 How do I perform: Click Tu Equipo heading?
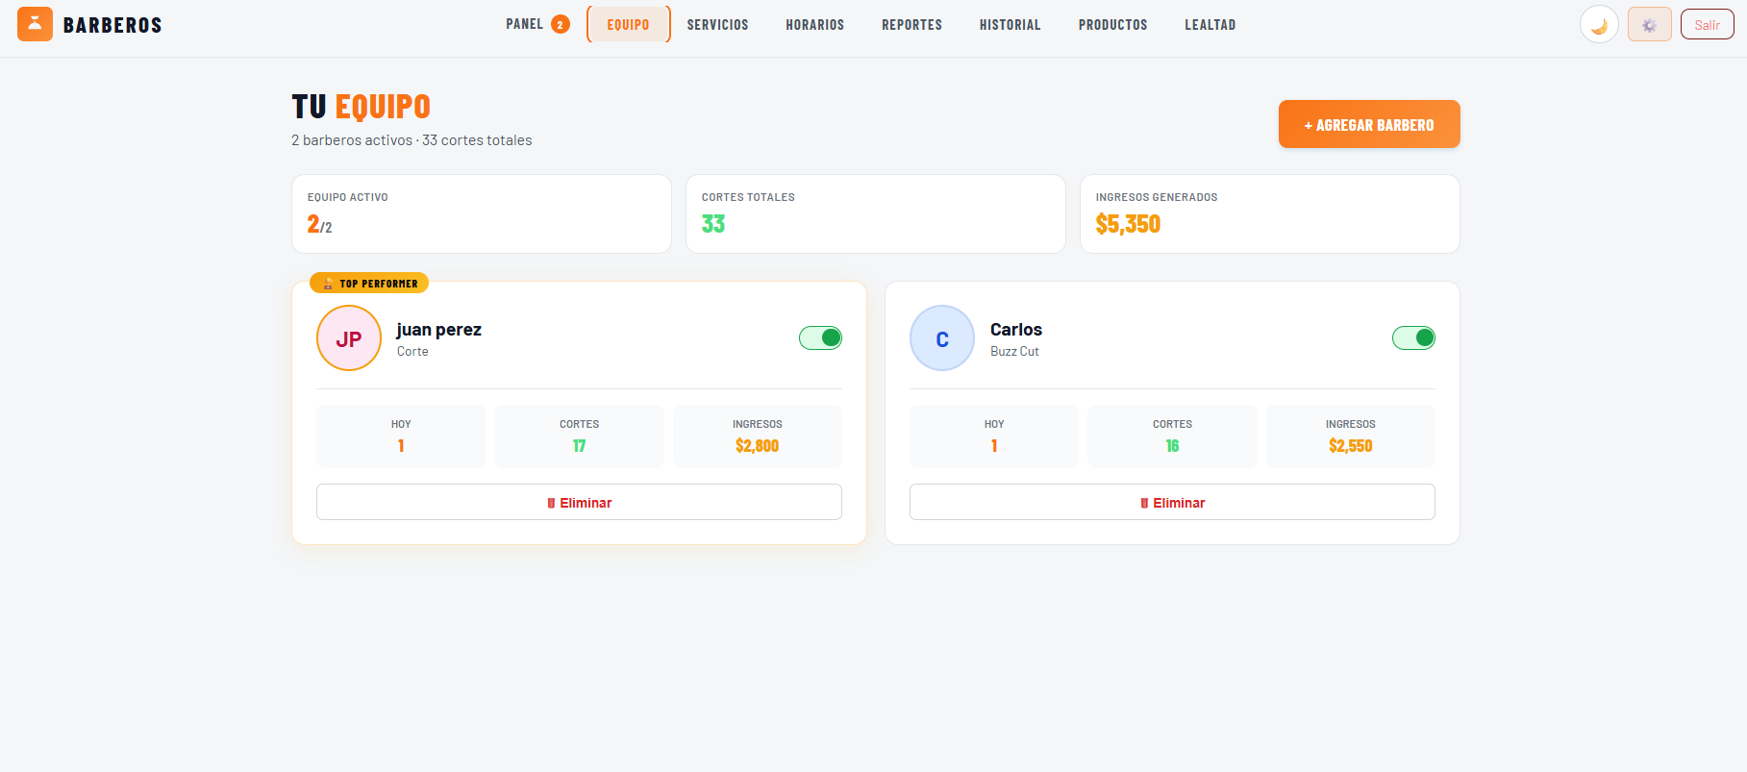362,107
